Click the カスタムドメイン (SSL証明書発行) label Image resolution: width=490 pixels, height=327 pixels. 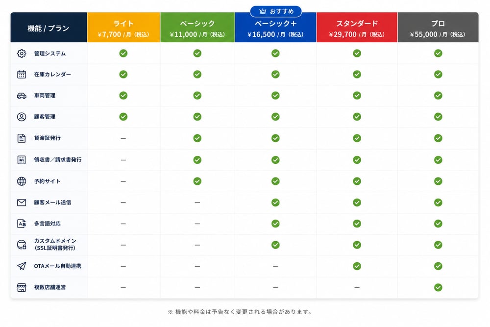click(55, 245)
